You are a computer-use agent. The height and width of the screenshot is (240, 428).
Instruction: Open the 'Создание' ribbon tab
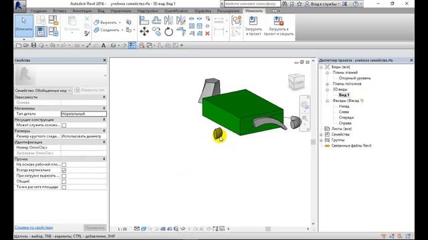(x=39, y=11)
